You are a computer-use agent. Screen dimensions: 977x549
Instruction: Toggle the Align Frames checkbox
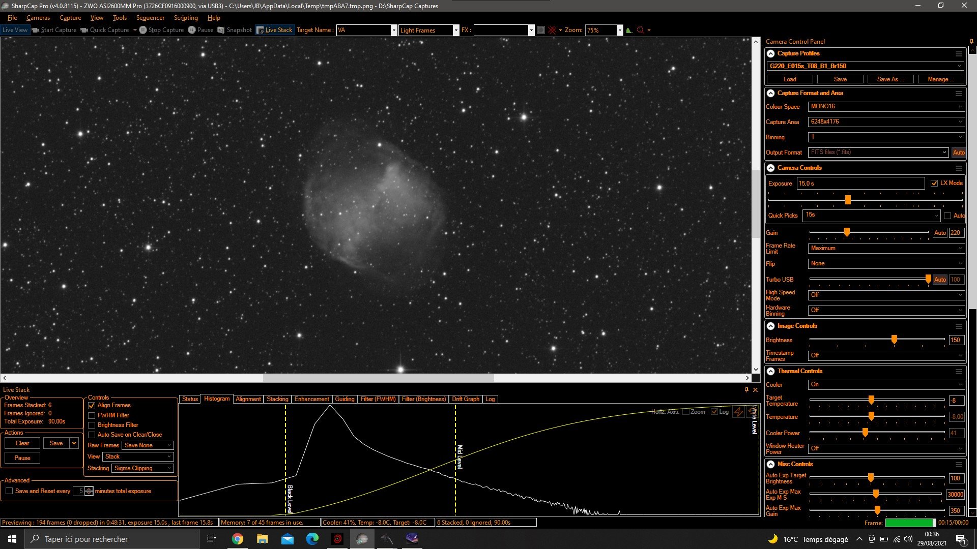point(92,406)
